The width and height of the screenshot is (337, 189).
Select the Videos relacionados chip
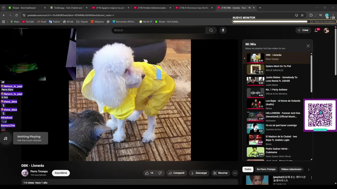[292, 169]
